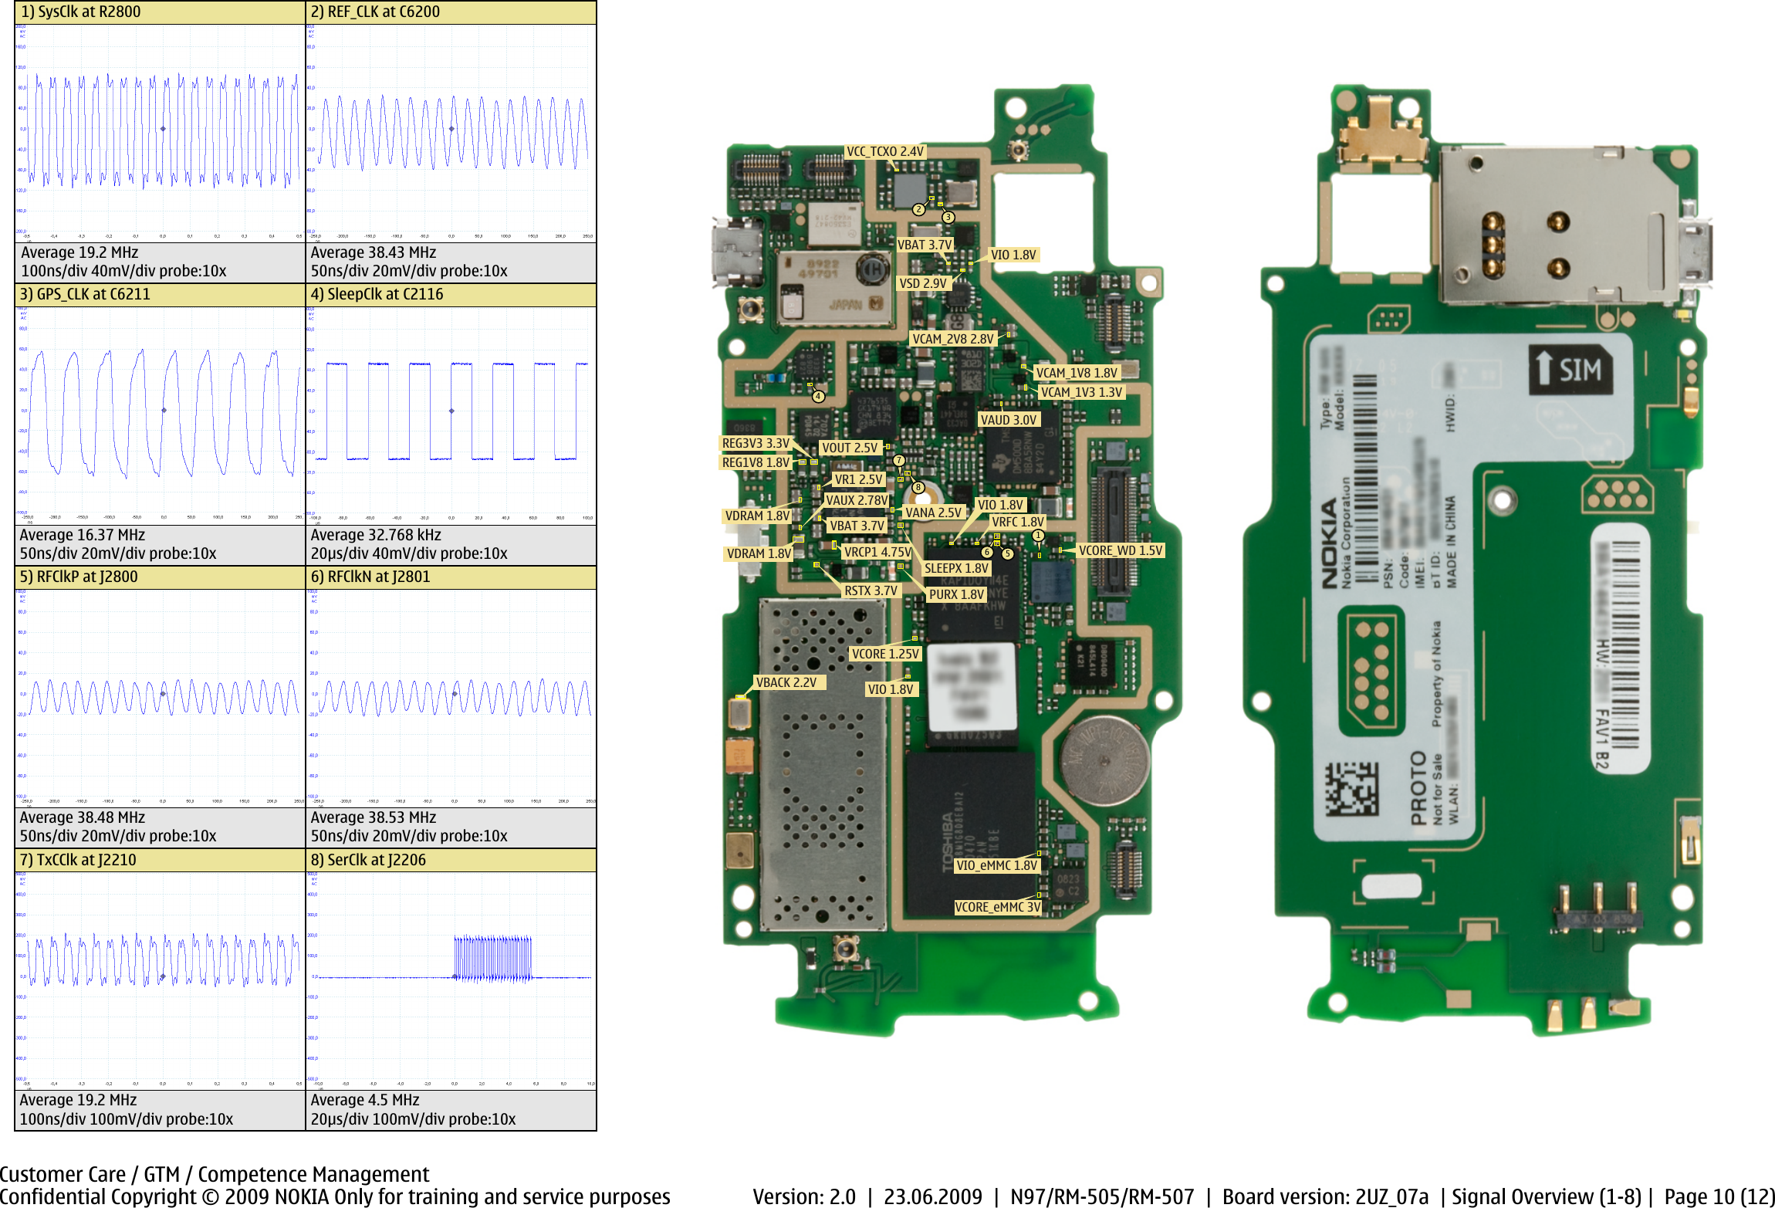Image resolution: width=1775 pixels, height=1208 pixels.
Task: Select the Average 32.768 kHz caption
Action: coord(377,535)
